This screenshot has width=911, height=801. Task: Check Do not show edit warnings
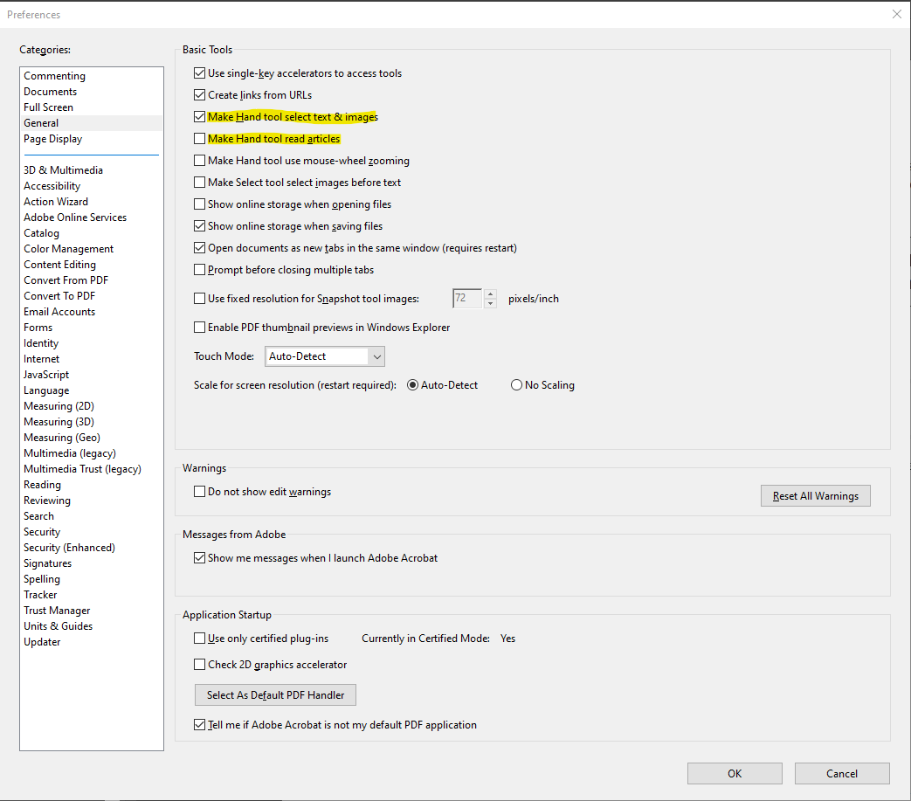[x=199, y=492]
